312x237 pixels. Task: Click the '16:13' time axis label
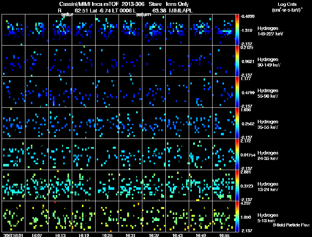pos(60,235)
